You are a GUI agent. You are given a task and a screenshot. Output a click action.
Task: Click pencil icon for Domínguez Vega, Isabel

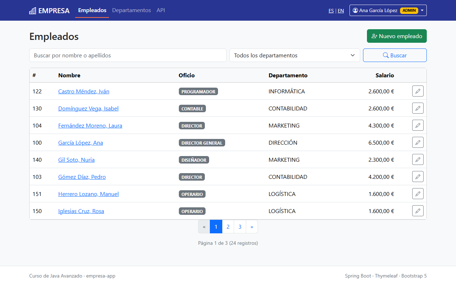coord(418,108)
